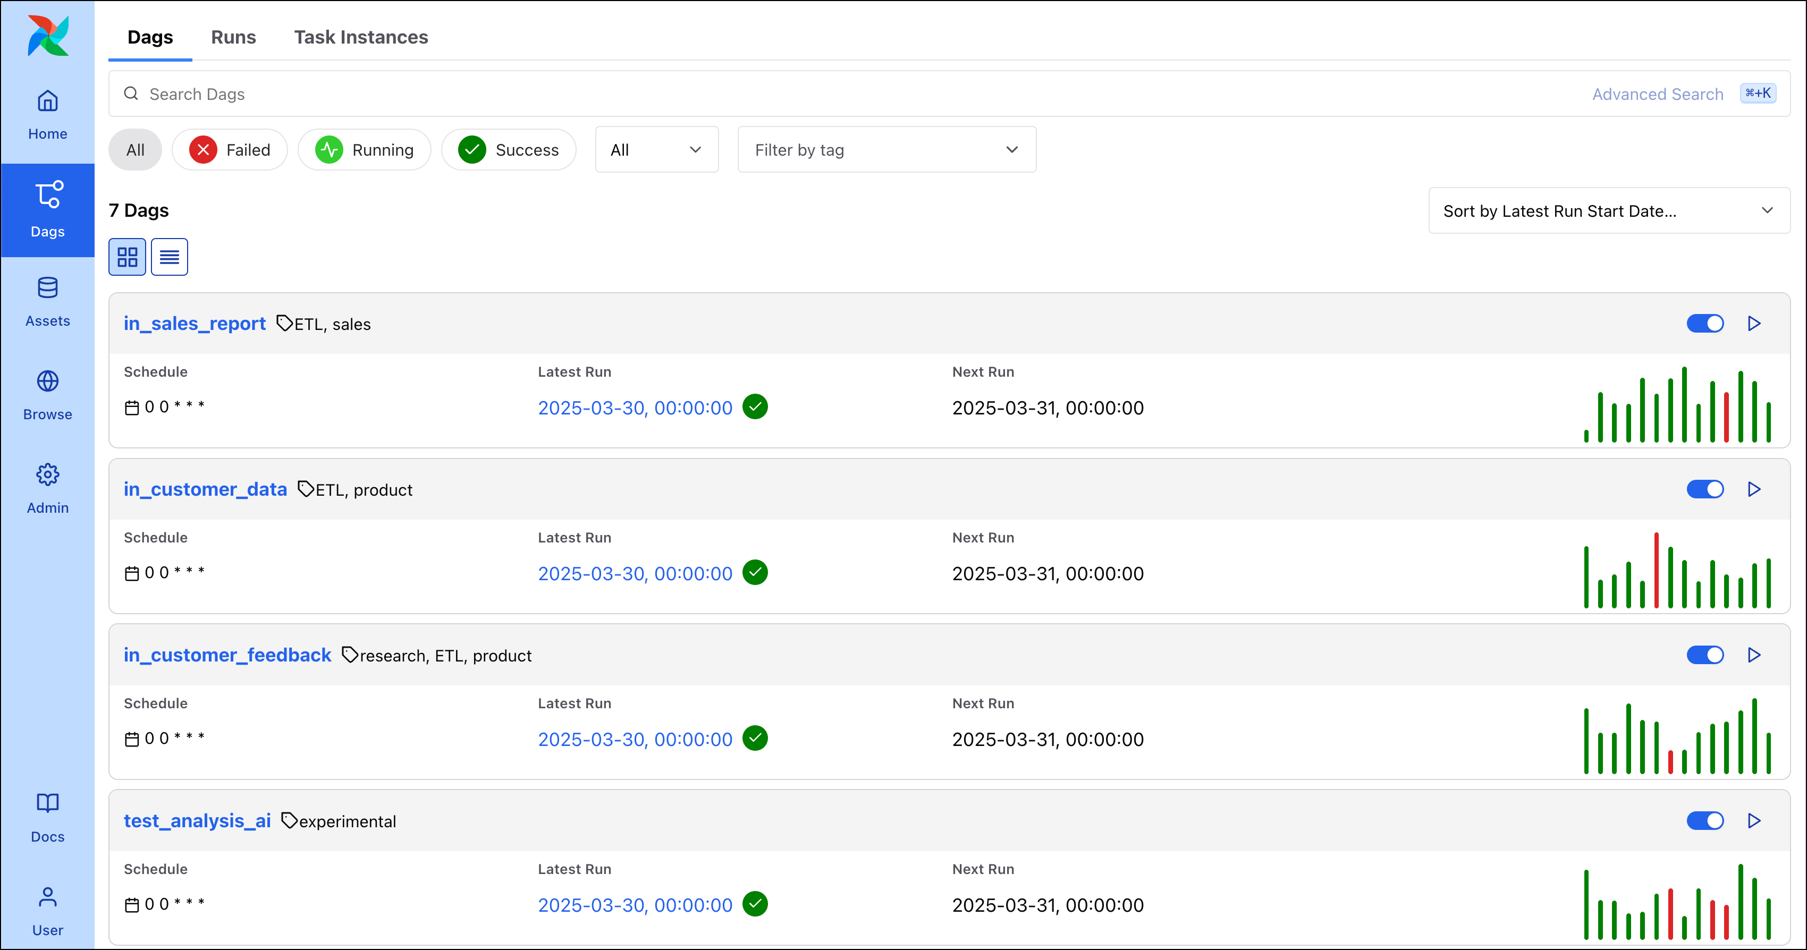Change the sort order of Dags
This screenshot has height=950, width=1807.
pyautogui.click(x=1608, y=210)
